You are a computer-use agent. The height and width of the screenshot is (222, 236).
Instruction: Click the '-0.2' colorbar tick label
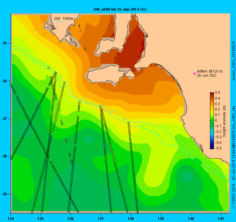[218, 131]
